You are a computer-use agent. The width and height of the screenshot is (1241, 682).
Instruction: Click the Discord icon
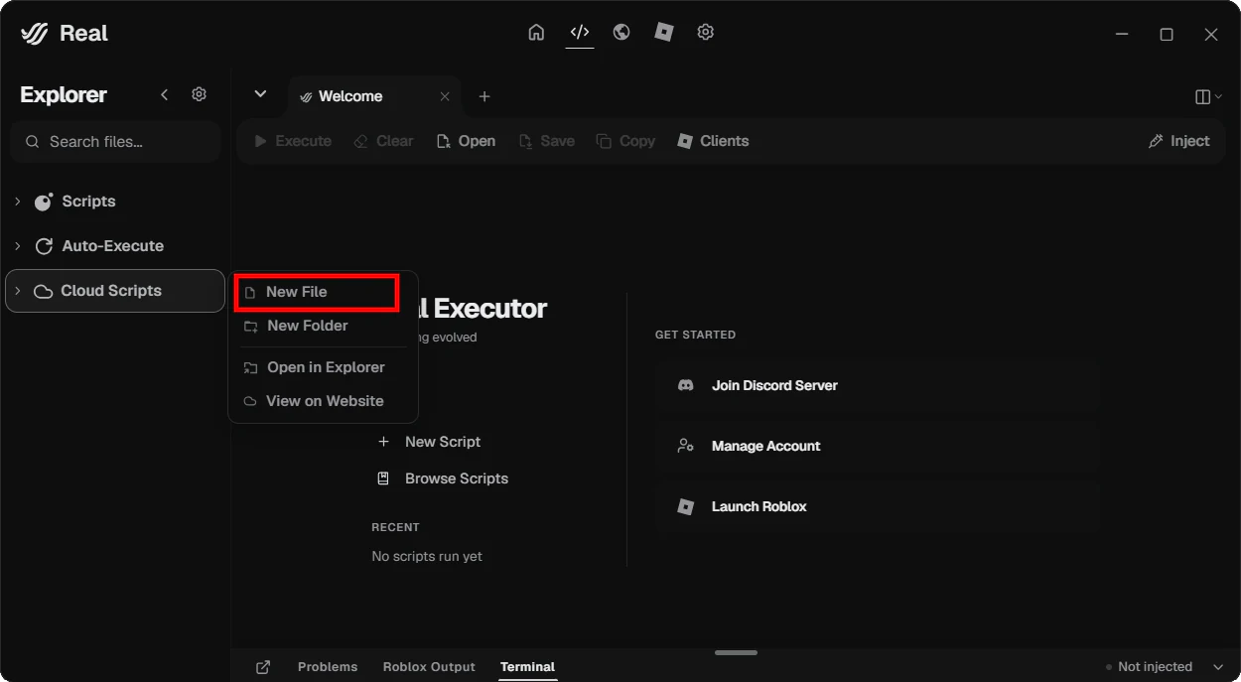coord(685,385)
